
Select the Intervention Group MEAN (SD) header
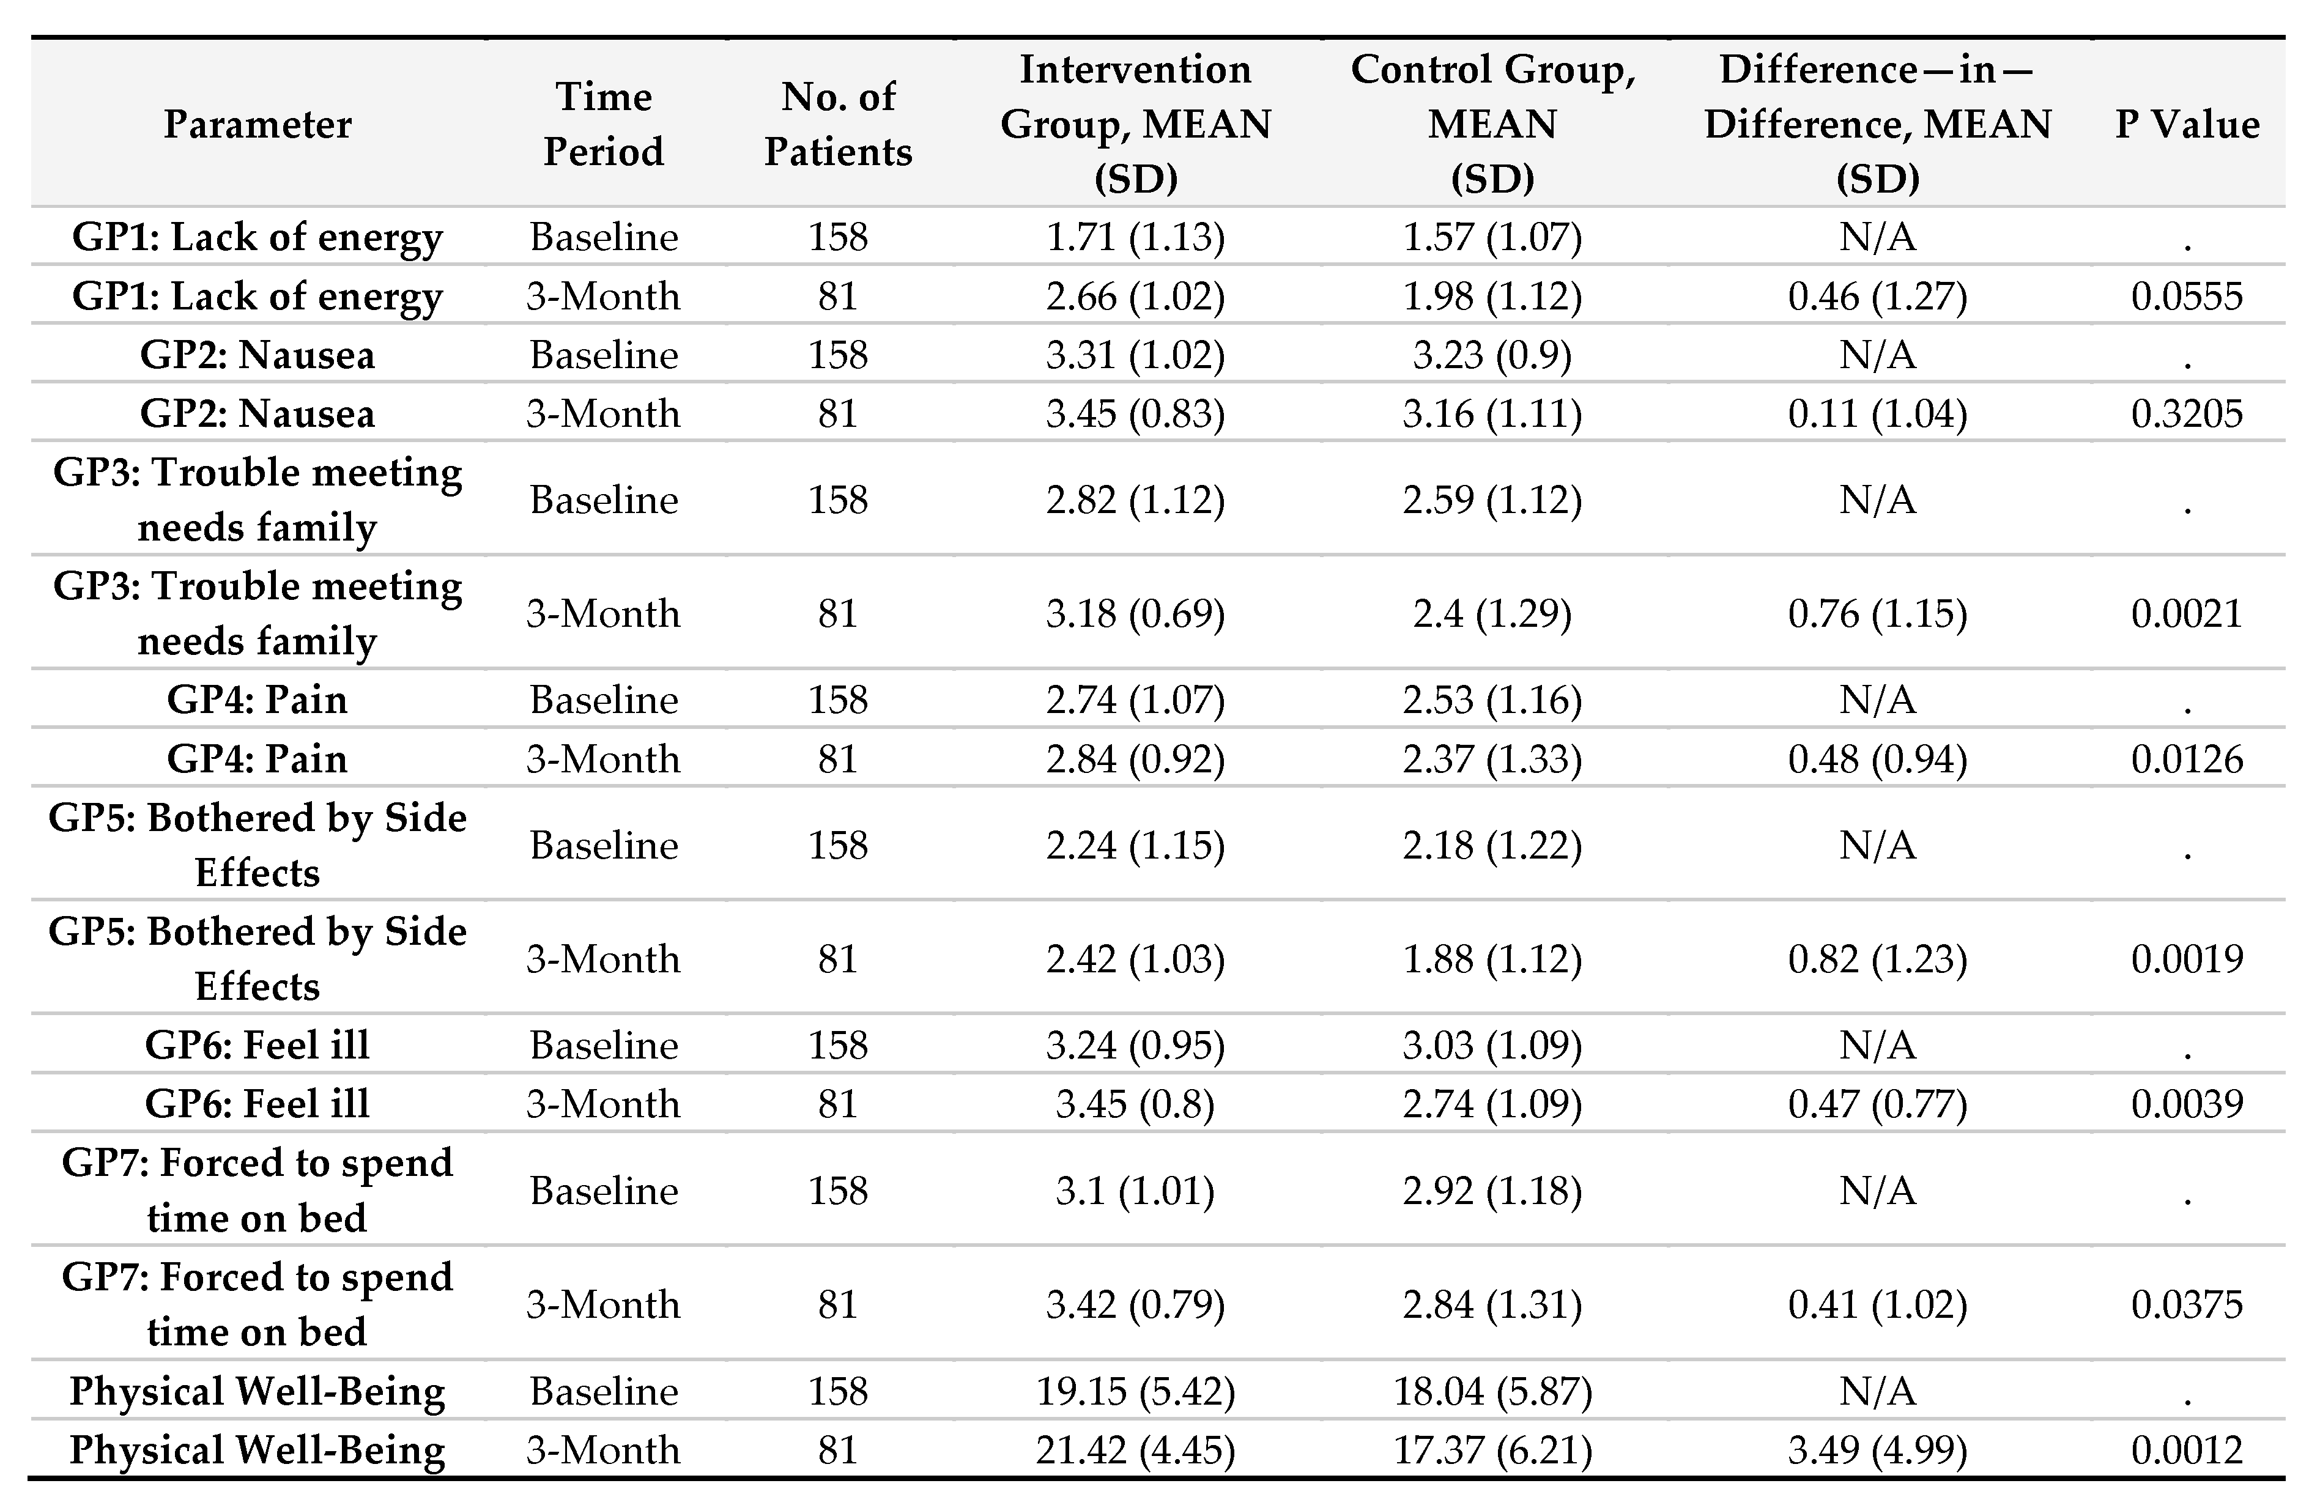tap(1136, 124)
